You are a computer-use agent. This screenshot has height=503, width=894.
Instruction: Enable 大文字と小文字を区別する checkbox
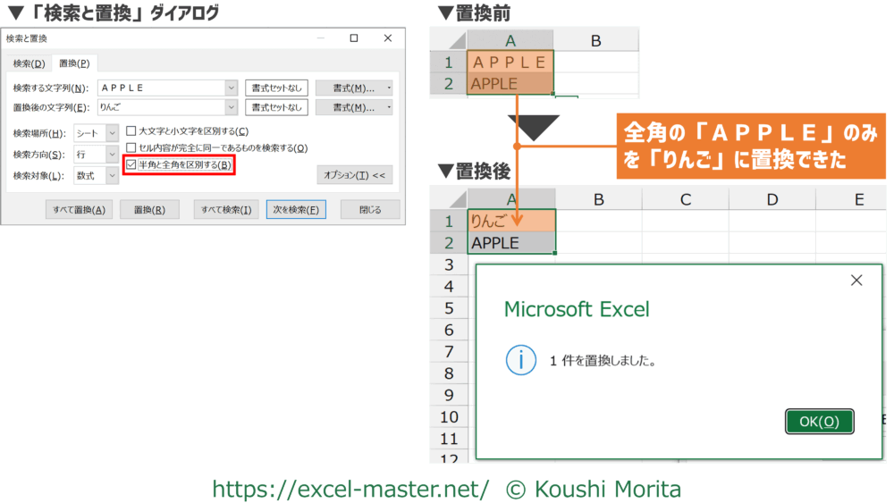131,131
